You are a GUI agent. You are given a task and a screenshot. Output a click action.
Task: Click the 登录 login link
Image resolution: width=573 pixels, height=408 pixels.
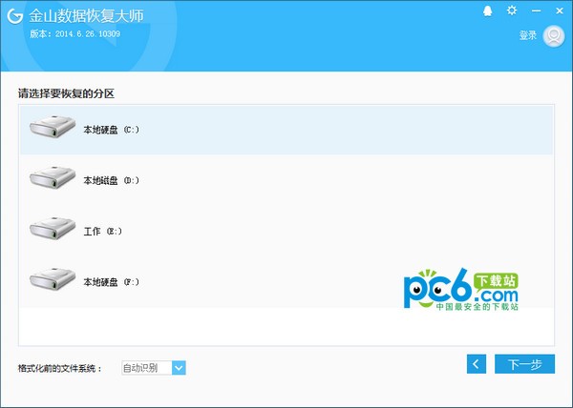[x=528, y=35]
